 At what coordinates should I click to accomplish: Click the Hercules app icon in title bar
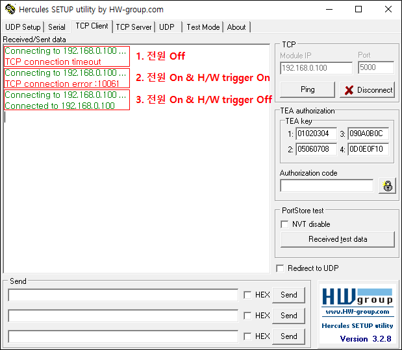pos(10,10)
